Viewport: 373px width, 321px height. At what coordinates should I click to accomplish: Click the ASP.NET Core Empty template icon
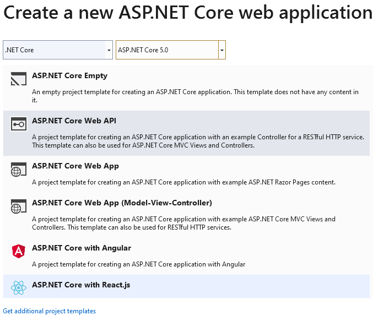(x=19, y=79)
